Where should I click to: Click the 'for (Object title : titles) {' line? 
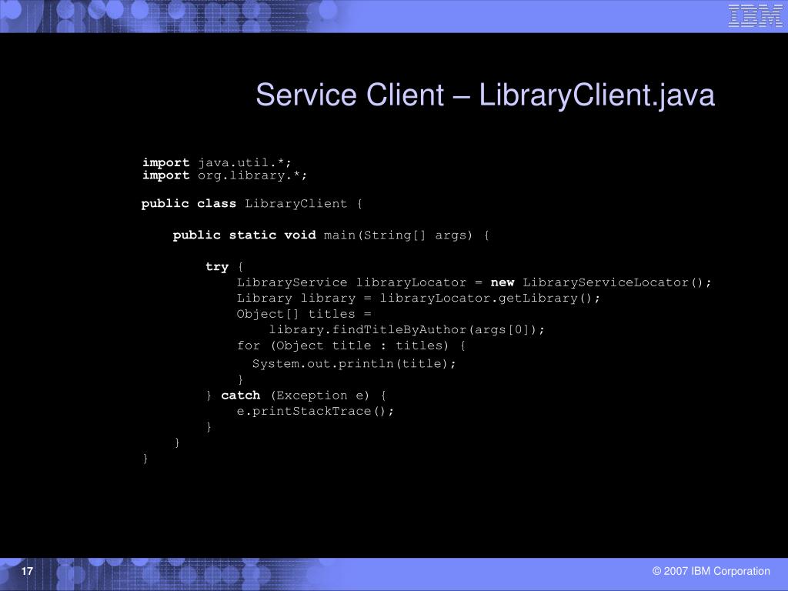[x=351, y=346]
